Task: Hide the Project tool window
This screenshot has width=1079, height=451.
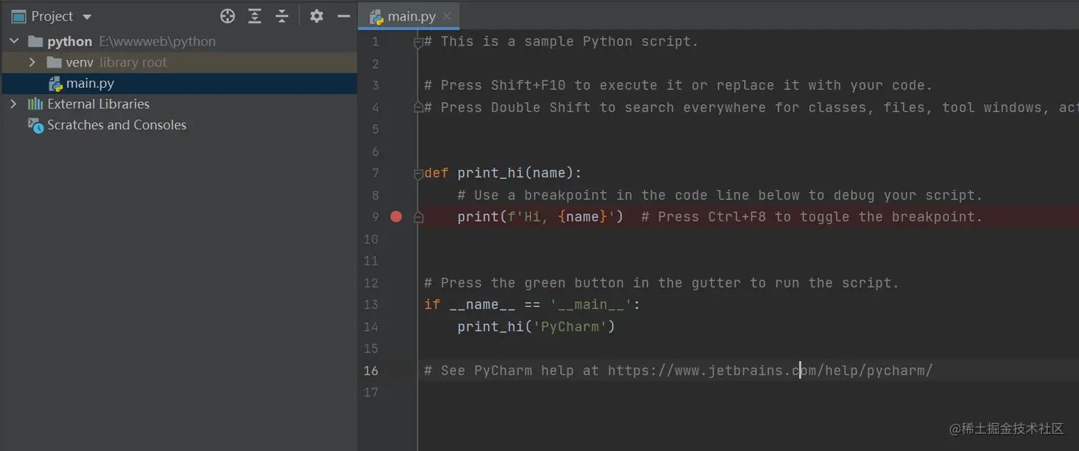Action: point(343,16)
